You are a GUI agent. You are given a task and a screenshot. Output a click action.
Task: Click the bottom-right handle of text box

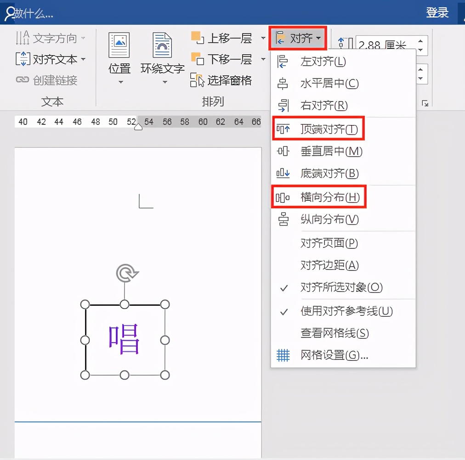165,375
